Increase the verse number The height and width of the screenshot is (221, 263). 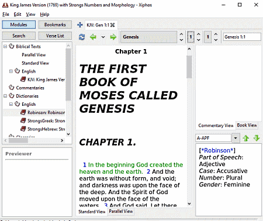click(216, 34)
